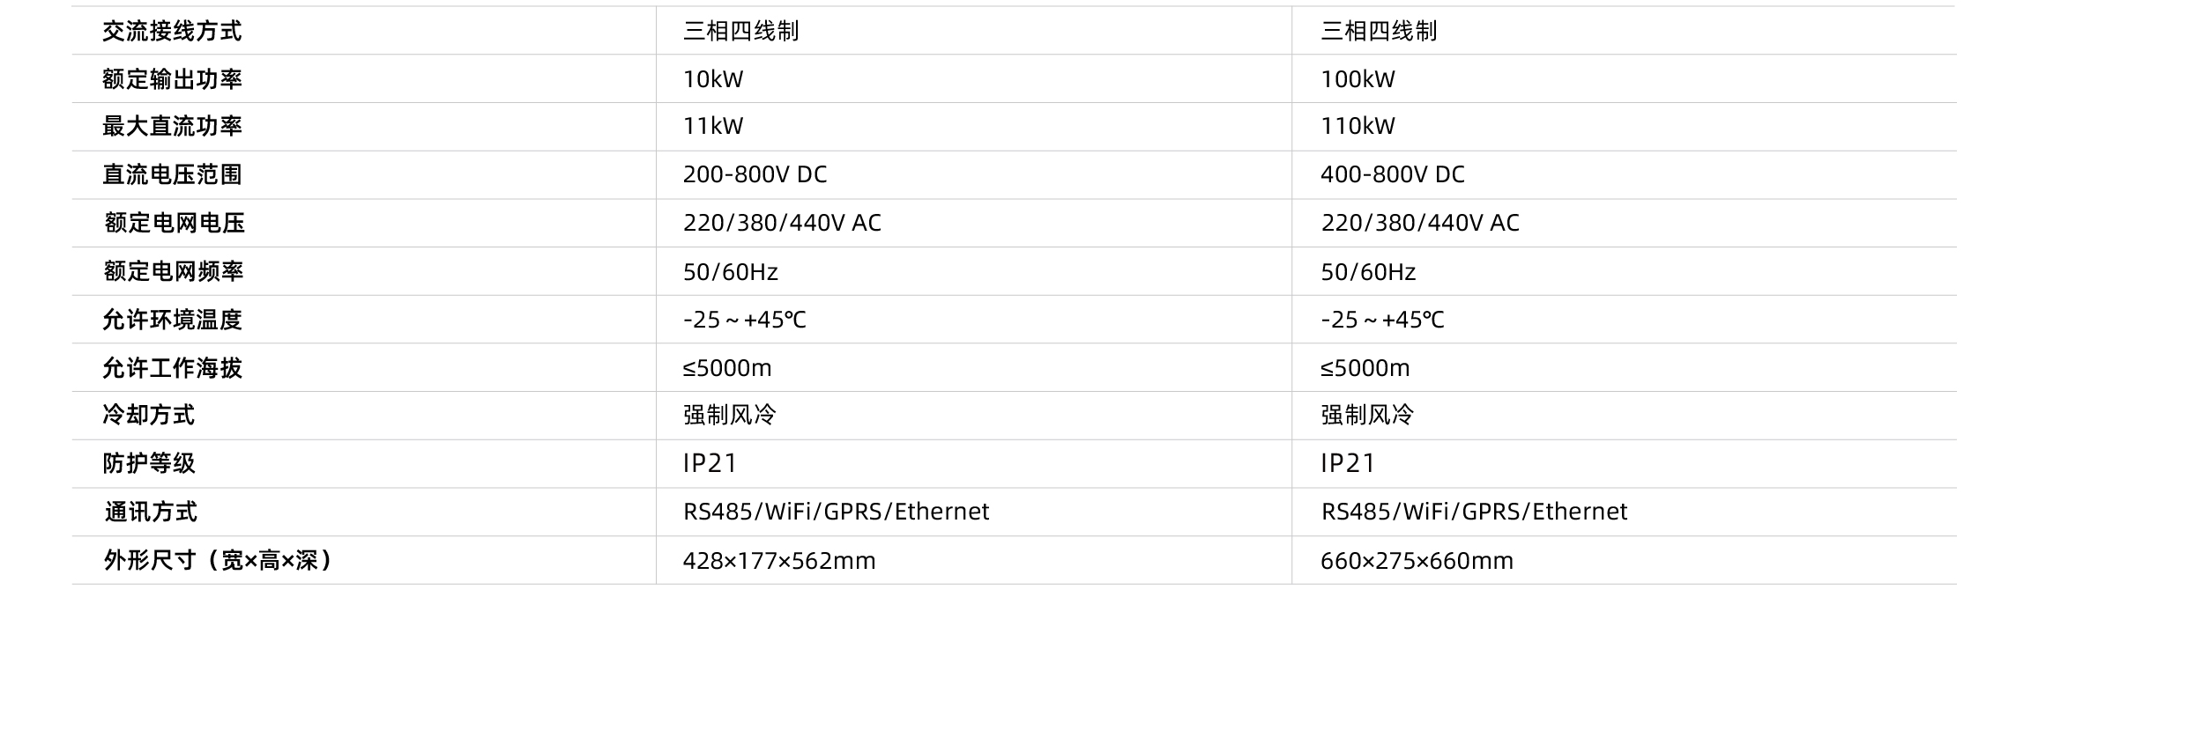Viewport: 2187px width, 752px height.
Task: Click the 冷却方式 row label
Action: coord(148,415)
